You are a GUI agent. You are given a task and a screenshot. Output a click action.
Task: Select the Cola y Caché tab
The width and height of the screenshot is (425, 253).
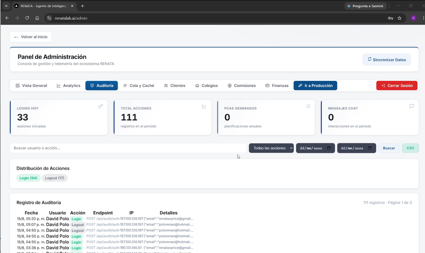coord(139,86)
